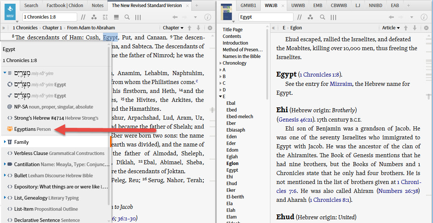
Task: Toggle column layout icon in WWJB panel
Action: [333, 17]
